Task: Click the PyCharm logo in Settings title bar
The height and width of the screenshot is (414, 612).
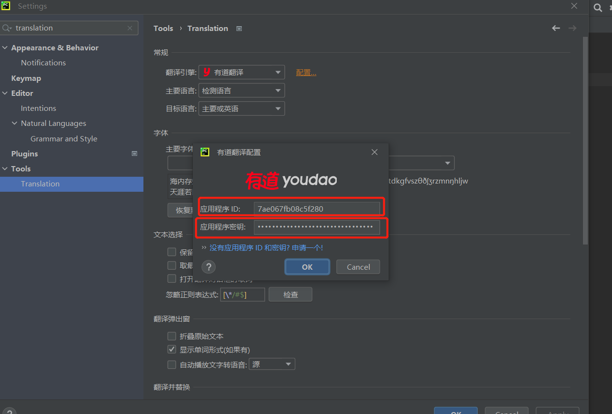Action: [6, 6]
